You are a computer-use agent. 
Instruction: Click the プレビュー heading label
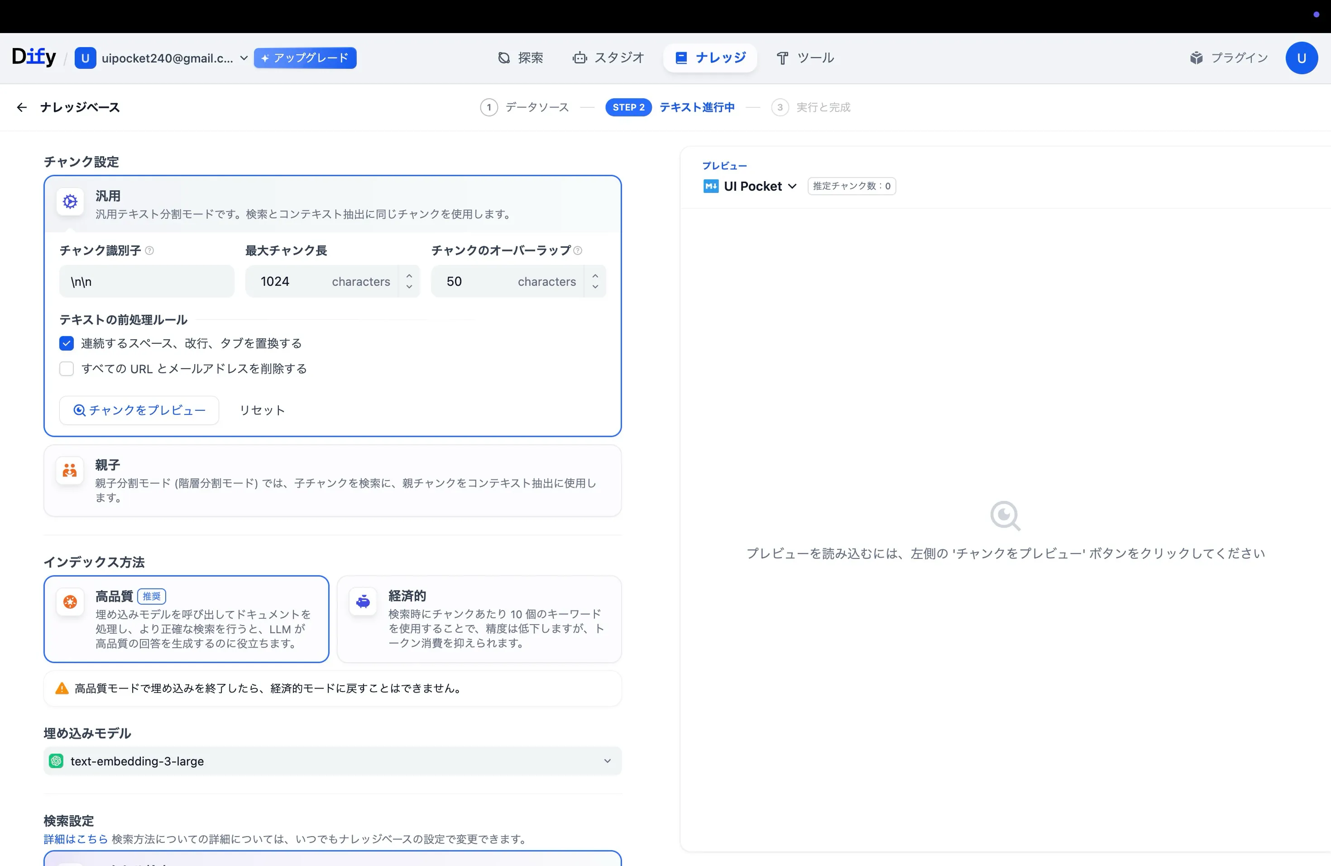point(724,166)
